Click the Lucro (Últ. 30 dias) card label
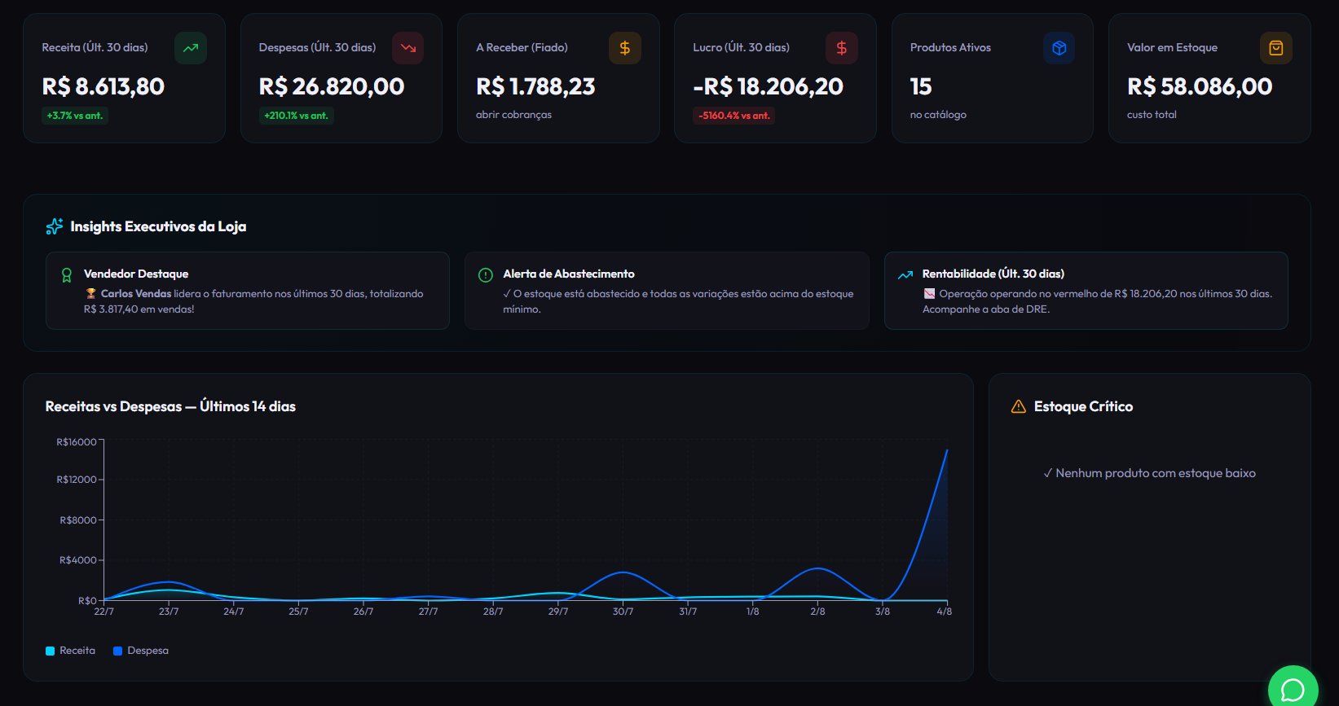This screenshot has height=706, width=1339. pos(741,48)
